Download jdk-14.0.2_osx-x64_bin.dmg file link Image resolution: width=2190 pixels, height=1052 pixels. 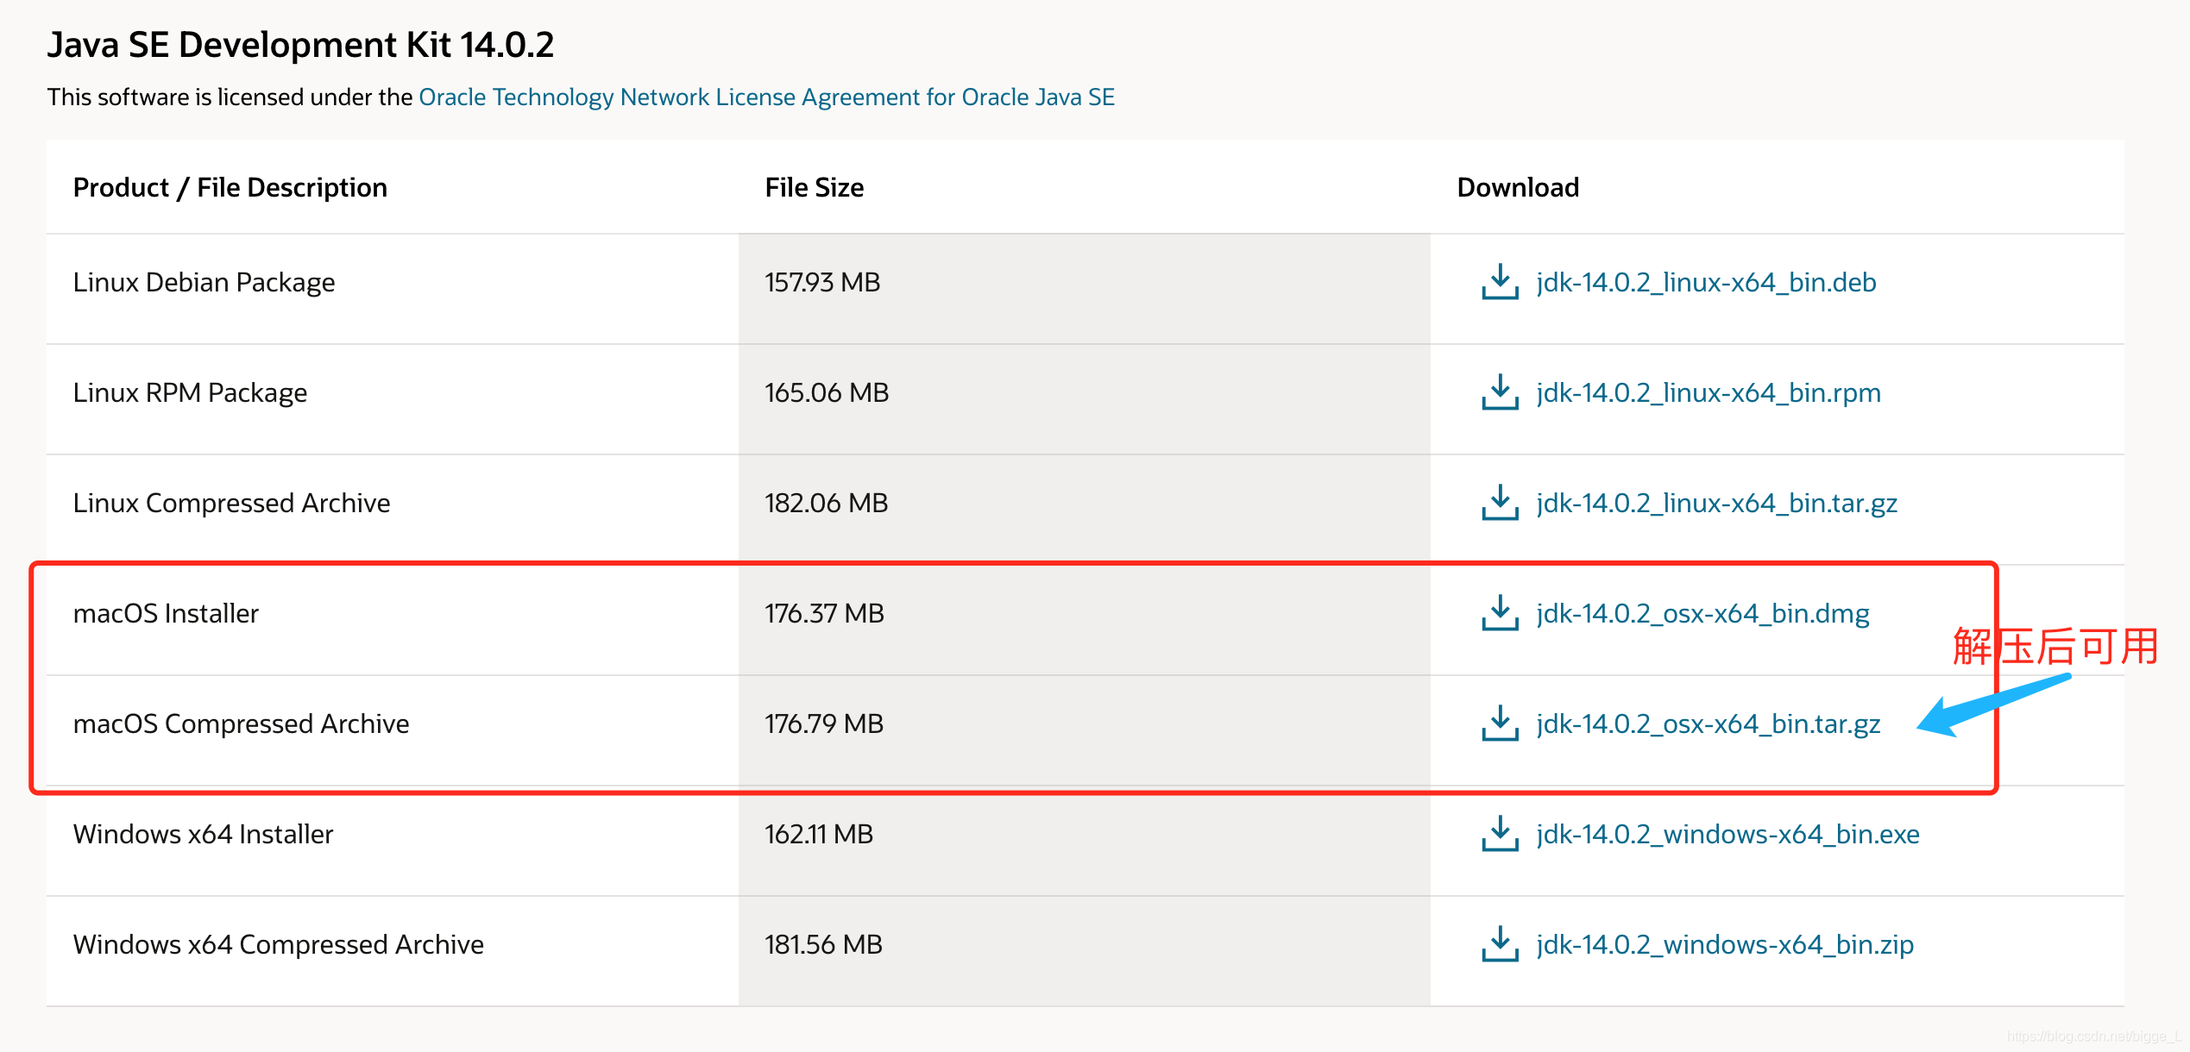click(1702, 614)
